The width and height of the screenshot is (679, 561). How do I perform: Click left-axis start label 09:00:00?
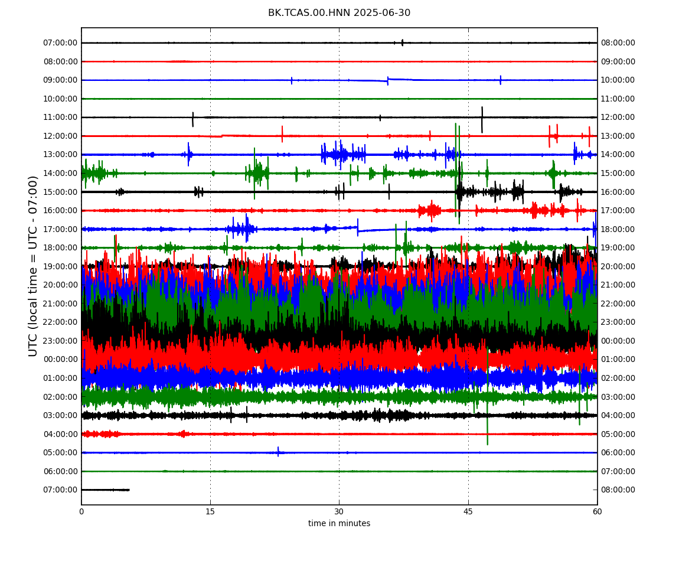[x=60, y=80]
